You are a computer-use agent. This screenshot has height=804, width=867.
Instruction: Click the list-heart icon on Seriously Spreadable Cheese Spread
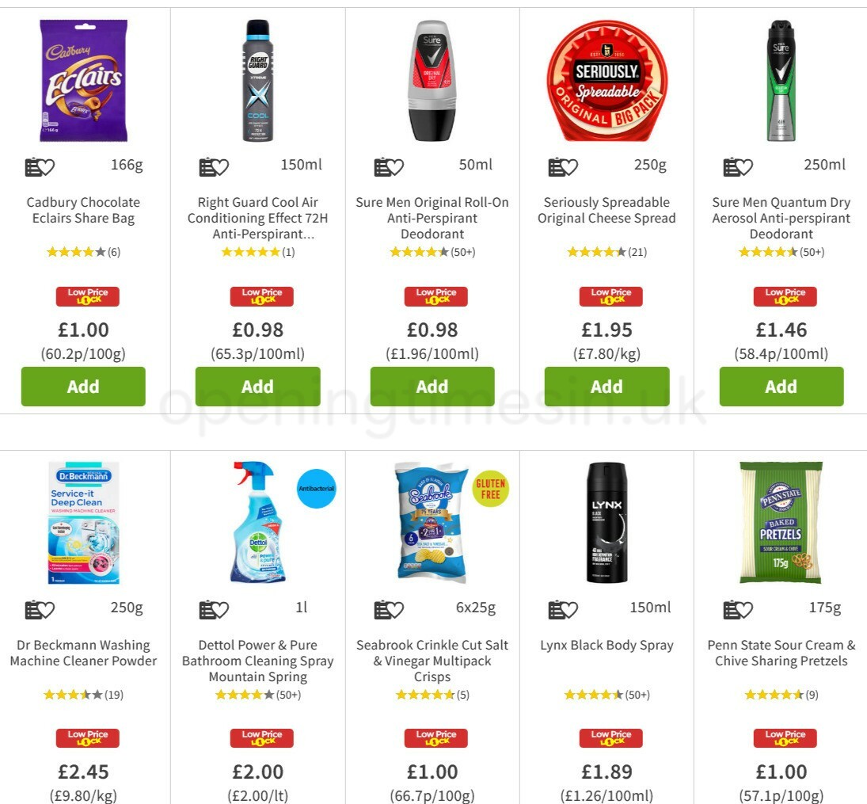[561, 166]
